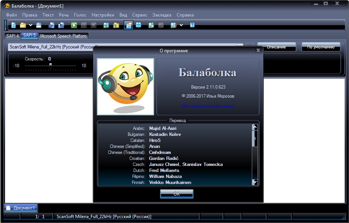Click the Catalan translator Hiro5
This screenshot has height=223, width=349.
[x=155, y=140]
